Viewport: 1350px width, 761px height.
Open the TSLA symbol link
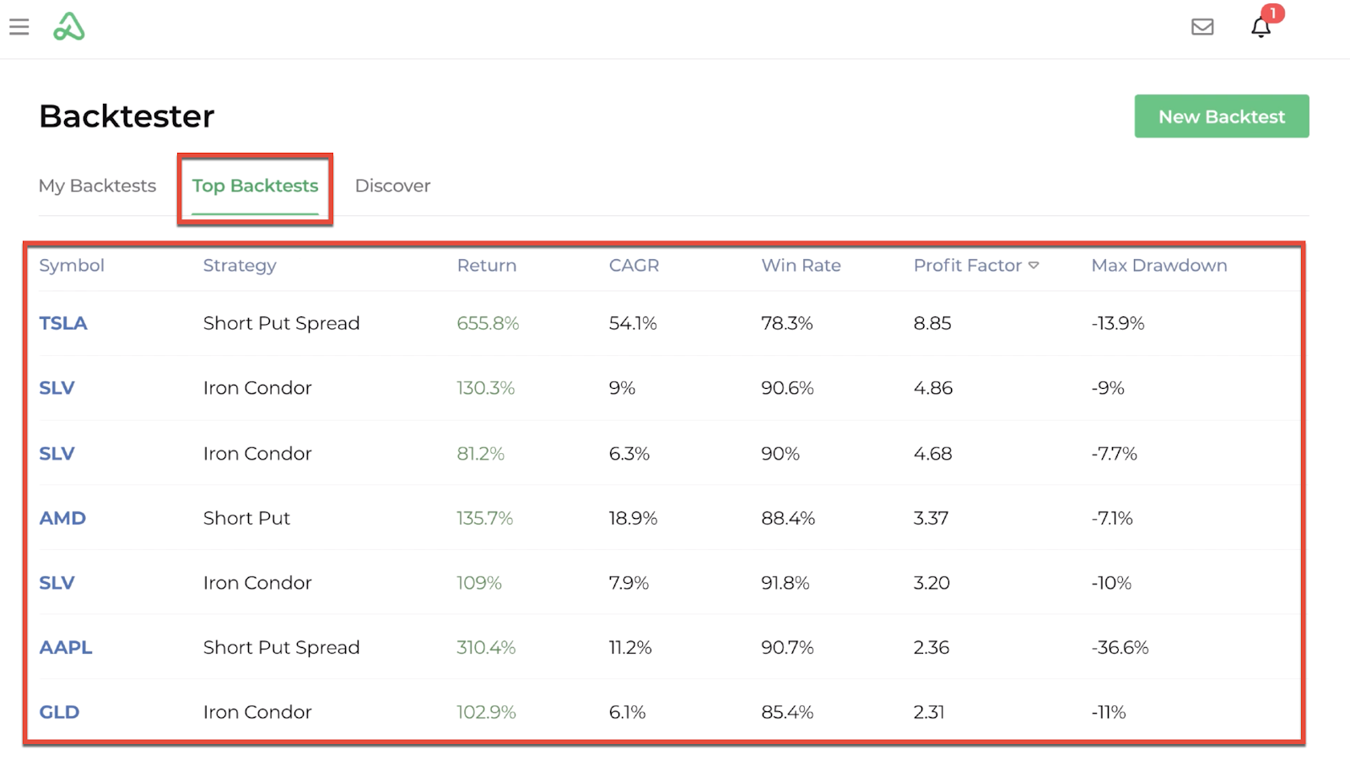[63, 323]
